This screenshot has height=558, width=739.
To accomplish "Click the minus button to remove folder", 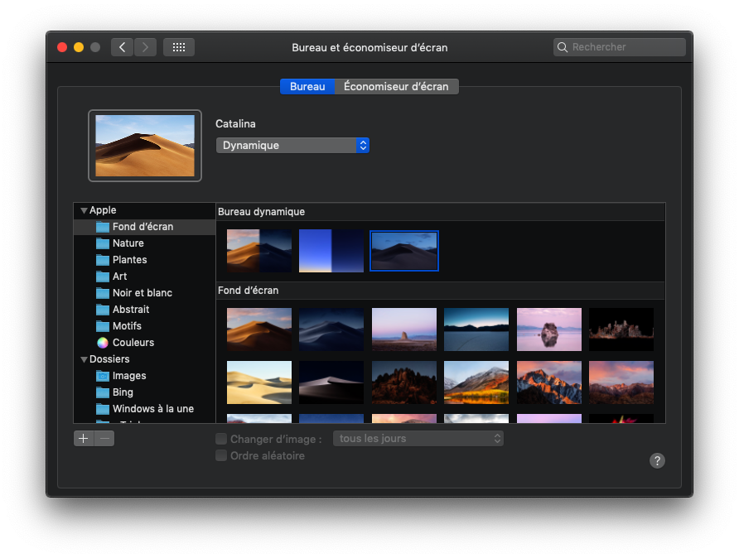I will tap(104, 439).
